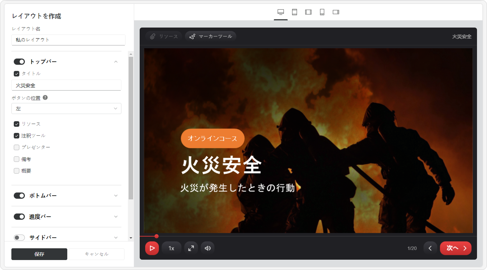Viewport: 487px width, 270px height.
Task: Enter fullscreen with the expand arrows icon
Action: (191, 248)
